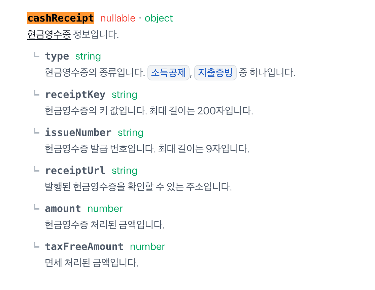Select the type field name

[57, 56]
